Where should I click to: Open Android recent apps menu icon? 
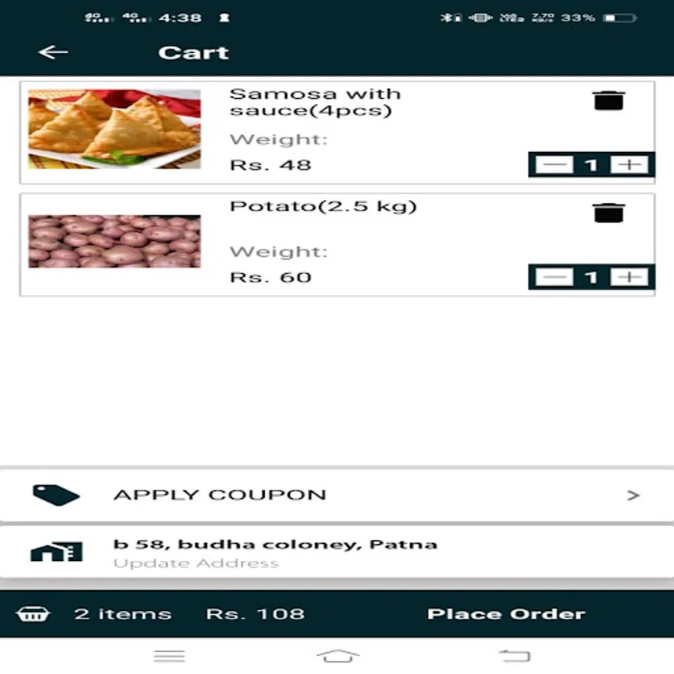pos(169,656)
